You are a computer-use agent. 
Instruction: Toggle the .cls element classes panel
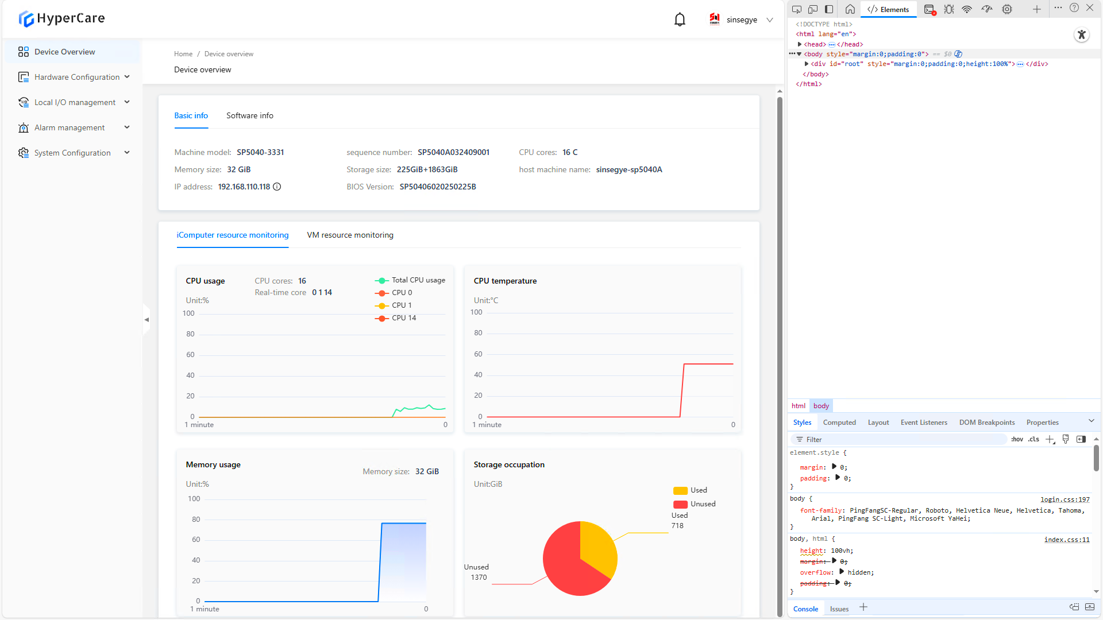coord(1033,439)
